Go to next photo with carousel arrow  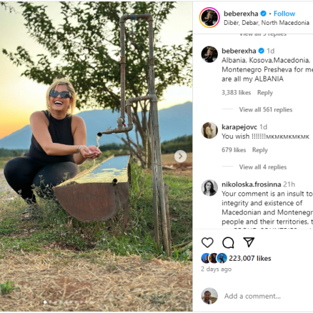(x=180, y=156)
